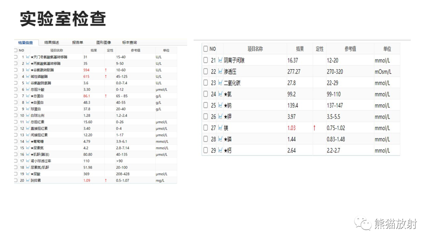Click the red 镁 result 1.03
The height and width of the screenshot is (243, 431).
[x=291, y=128]
